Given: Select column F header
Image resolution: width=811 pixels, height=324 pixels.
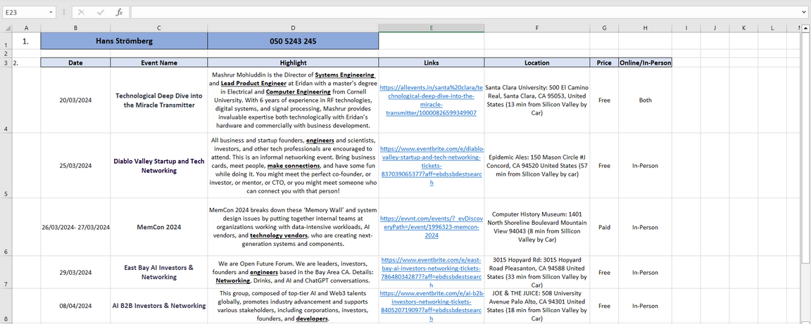Looking at the screenshot, I should 537,28.
